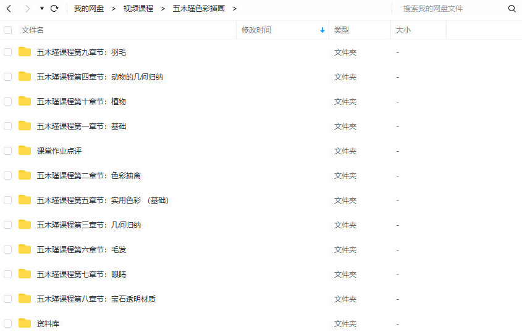Select checkbox beside 第六章节：毛发 folder
This screenshot has width=522, height=335.
(x=8, y=249)
